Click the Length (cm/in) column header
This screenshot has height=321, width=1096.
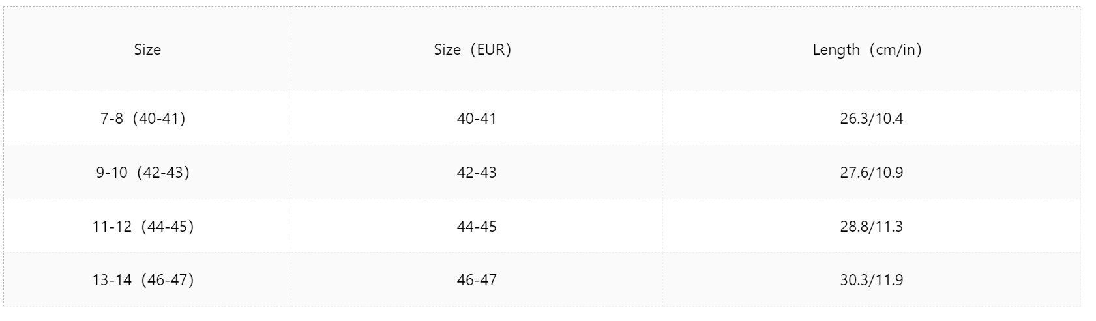pos(867,49)
